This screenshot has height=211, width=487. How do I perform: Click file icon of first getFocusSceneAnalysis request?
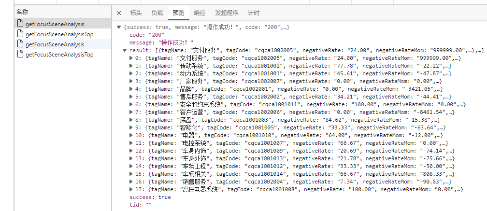coord(20,24)
